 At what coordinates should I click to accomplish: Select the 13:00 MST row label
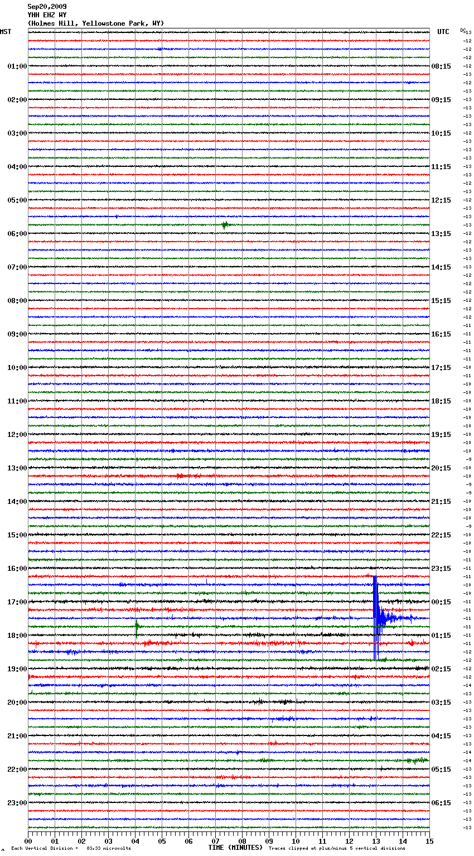[x=17, y=468]
